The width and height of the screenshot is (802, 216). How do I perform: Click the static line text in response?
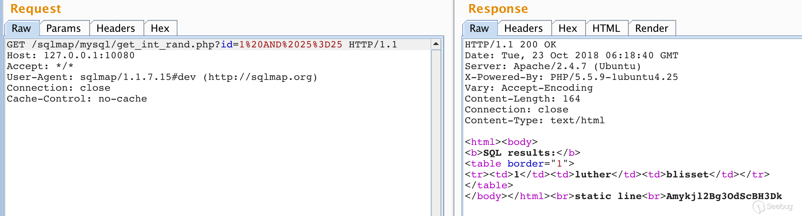tap(608, 196)
